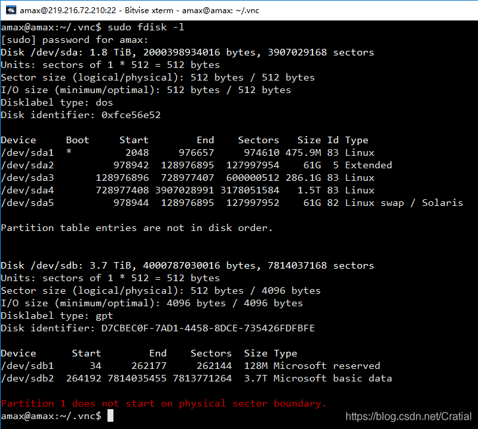Image resolution: width=478 pixels, height=429 pixels.
Task: Click the red partition boundary warning line
Action: [164, 403]
